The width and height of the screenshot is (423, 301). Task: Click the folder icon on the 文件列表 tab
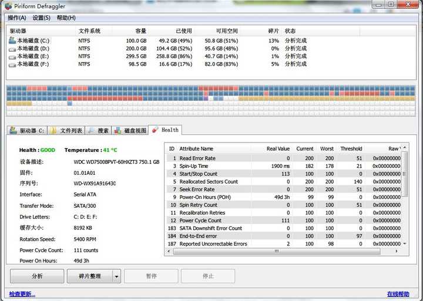[x=53, y=130]
